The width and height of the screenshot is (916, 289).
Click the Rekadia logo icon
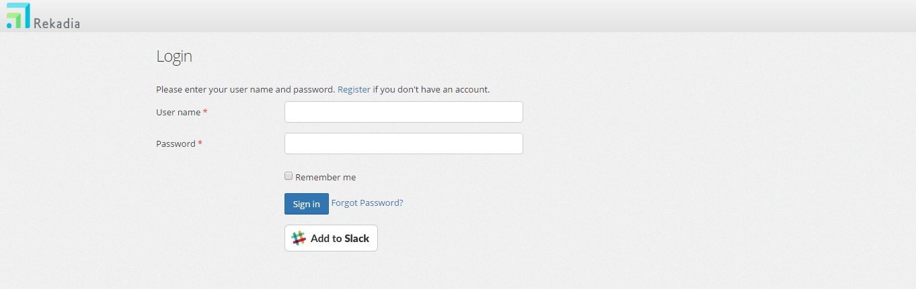(x=18, y=15)
